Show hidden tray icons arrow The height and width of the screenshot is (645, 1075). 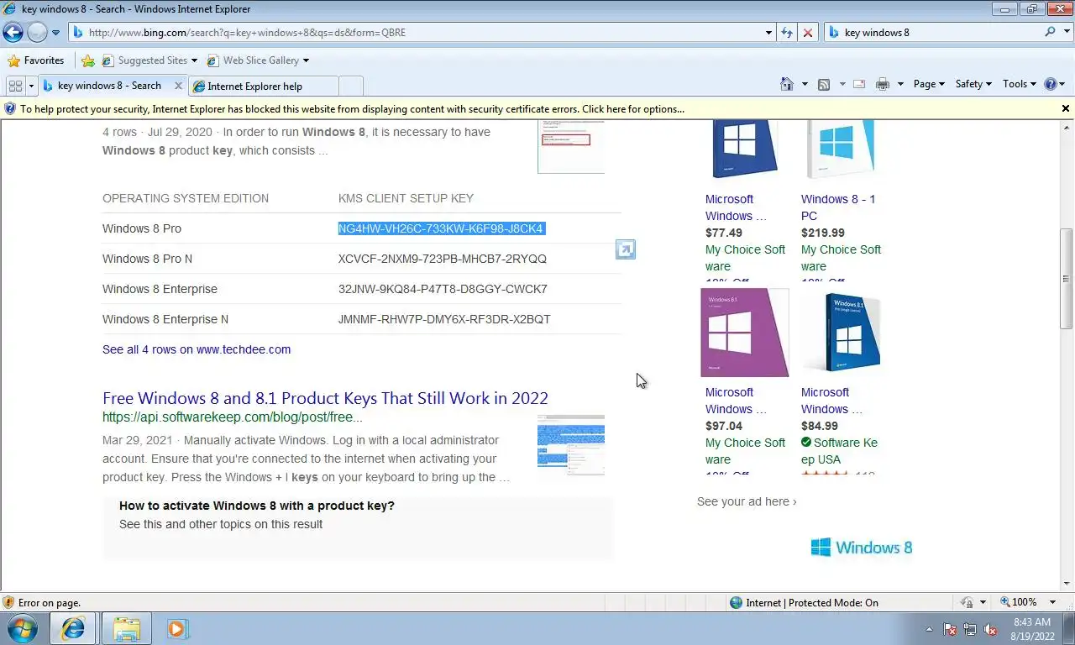[x=930, y=629]
